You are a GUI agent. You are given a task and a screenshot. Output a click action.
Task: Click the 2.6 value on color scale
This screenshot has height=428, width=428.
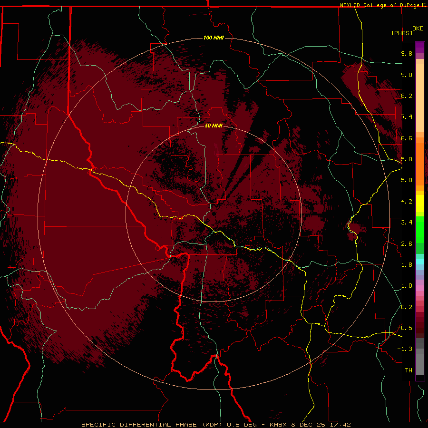click(x=407, y=244)
